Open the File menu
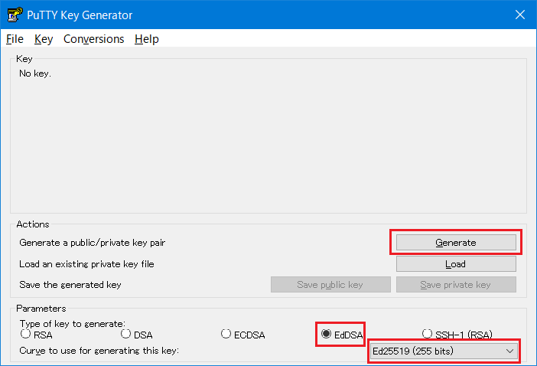Image resolution: width=537 pixels, height=366 pixels. point(15,39)
